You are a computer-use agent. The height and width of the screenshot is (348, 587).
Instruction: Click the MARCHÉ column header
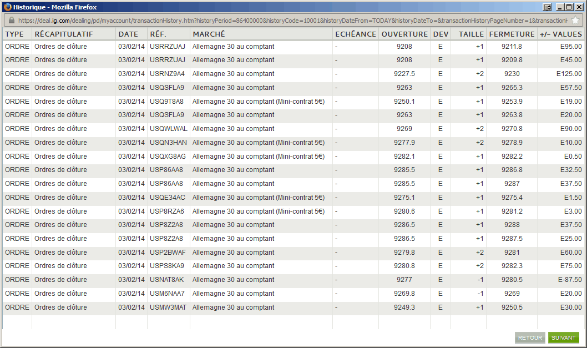(x=209, y=34)
